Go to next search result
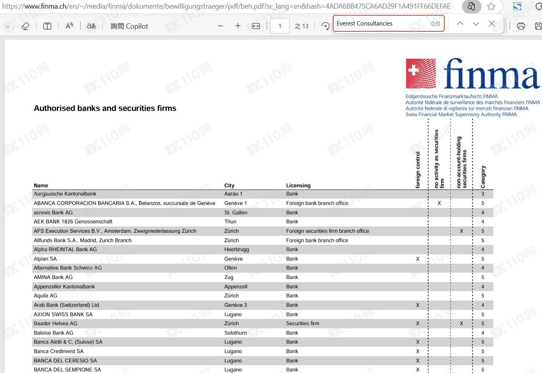The height and width of the screenshot is (373, 542). tap(476, 24)
